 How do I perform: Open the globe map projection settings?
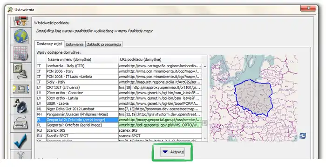tap(21, 36)
